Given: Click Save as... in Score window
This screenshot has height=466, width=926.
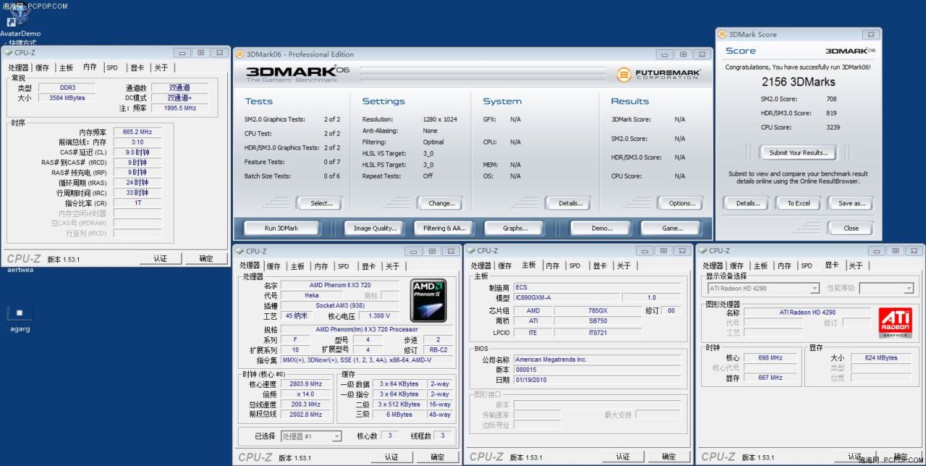Looking at the screenshot, I should click(851, 203).
